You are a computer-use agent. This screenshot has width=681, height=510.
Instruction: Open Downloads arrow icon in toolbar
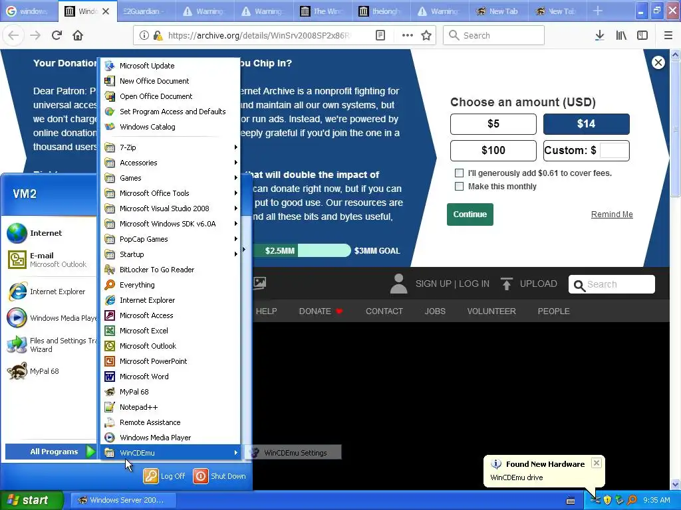pos(599,35)
